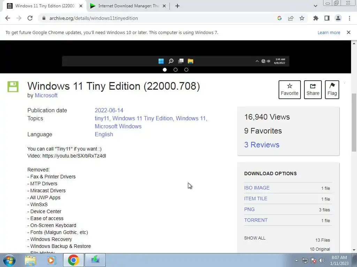Click the "13 Files" count text
Image resolution: width=357 pixels, height=267 pixels.
point(322,240)
